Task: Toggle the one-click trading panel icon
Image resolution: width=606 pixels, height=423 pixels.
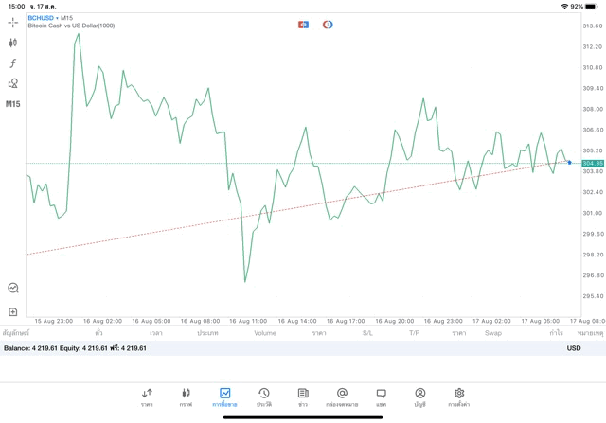Action: pos(303,25)
